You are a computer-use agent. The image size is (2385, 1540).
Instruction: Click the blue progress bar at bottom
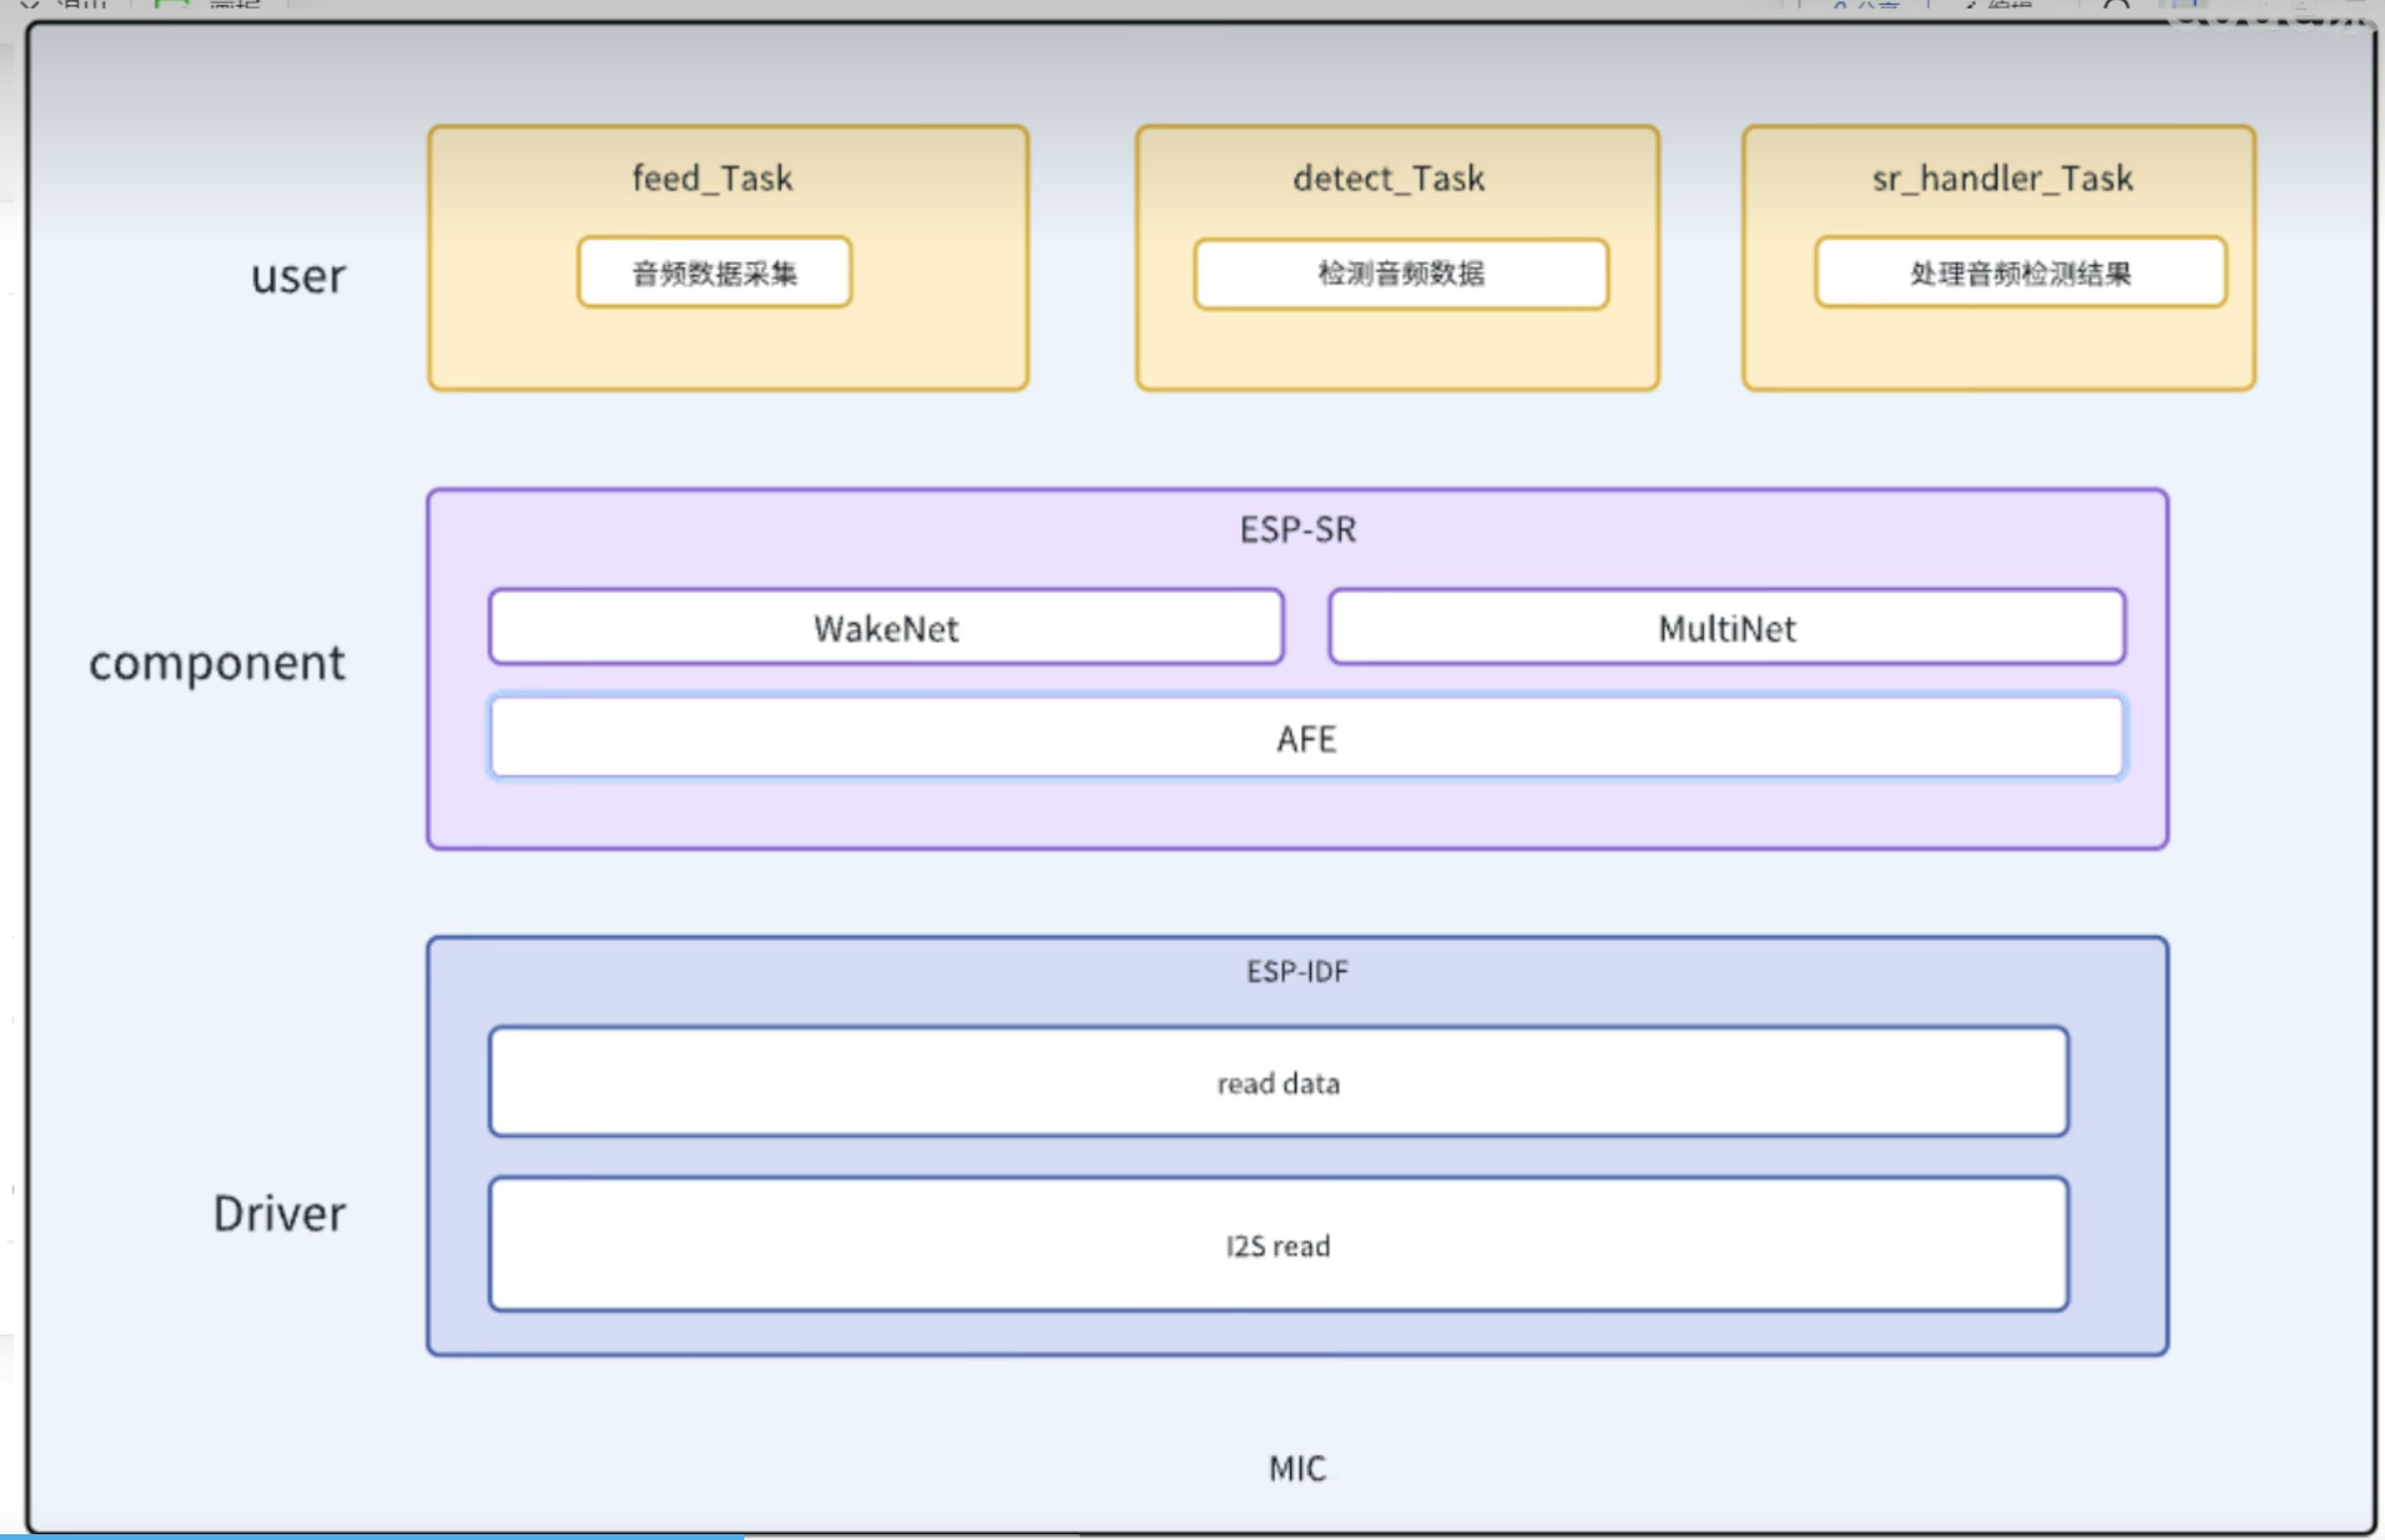370,1535
